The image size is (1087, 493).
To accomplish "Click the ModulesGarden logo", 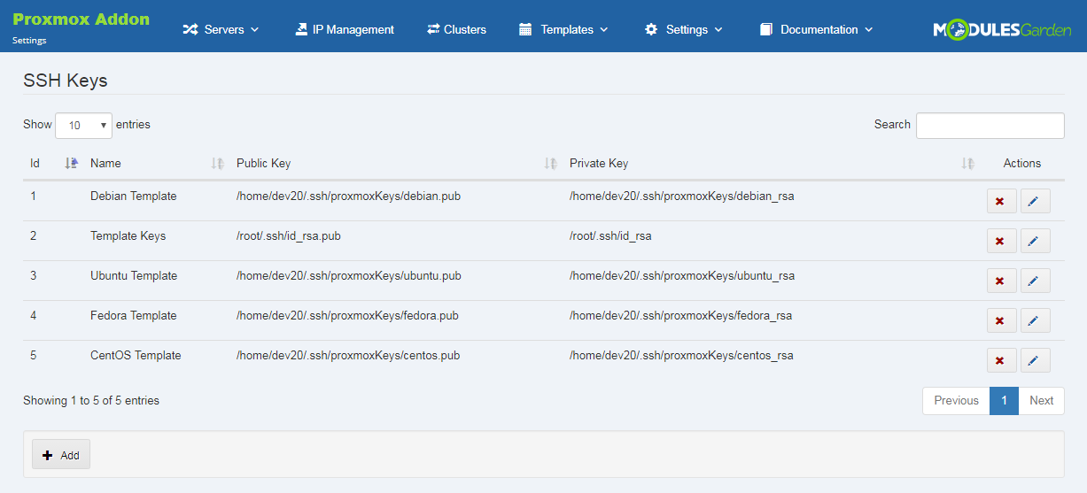I will (1001, 29).
